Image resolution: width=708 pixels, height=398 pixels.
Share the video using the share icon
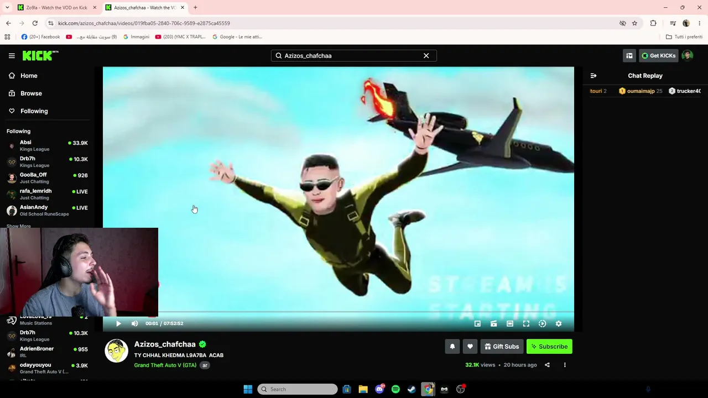[547, 365]
